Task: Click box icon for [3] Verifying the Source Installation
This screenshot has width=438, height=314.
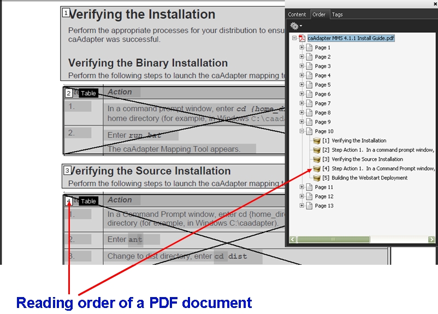Action: [317, 159]
